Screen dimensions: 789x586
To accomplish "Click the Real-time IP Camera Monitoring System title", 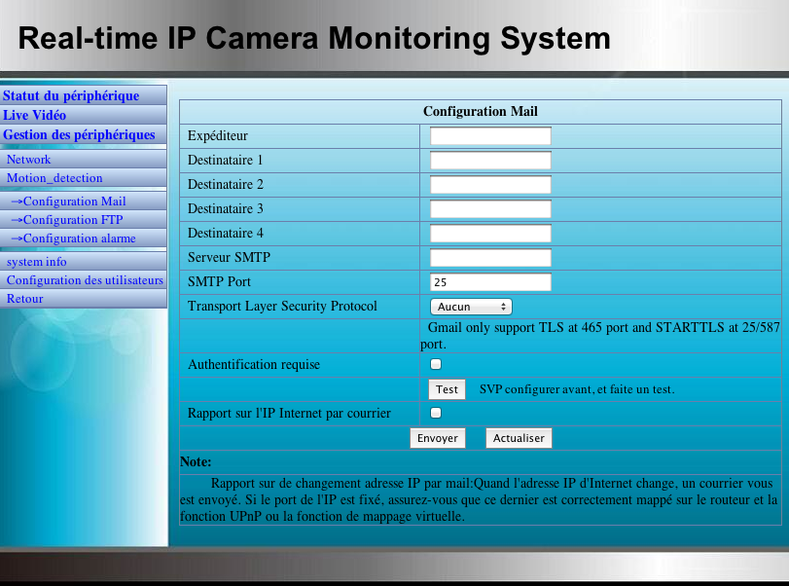I will click(314, 39).
